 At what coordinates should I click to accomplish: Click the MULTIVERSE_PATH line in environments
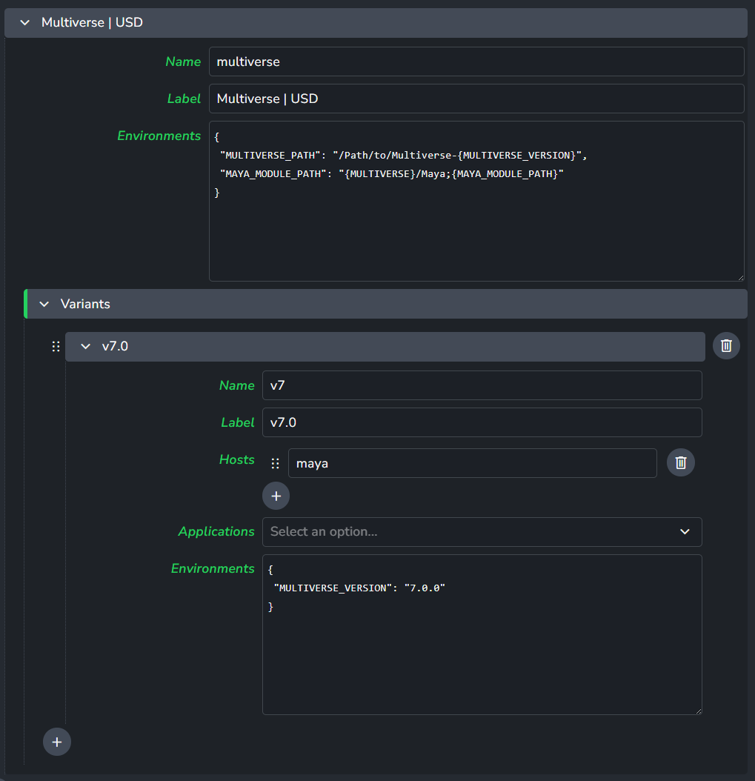[x=403, y=156]
